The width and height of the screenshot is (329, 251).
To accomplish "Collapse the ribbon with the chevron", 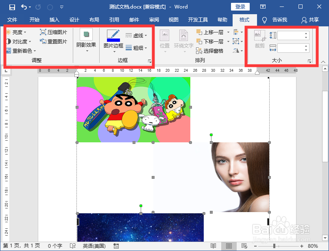I will point(323,62).
